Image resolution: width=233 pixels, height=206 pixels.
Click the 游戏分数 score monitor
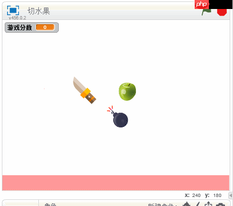[x=32, y=27]
